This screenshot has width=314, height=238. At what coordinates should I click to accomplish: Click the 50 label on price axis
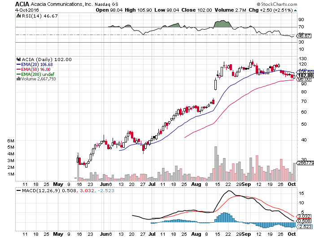click(x=304, y=124)
